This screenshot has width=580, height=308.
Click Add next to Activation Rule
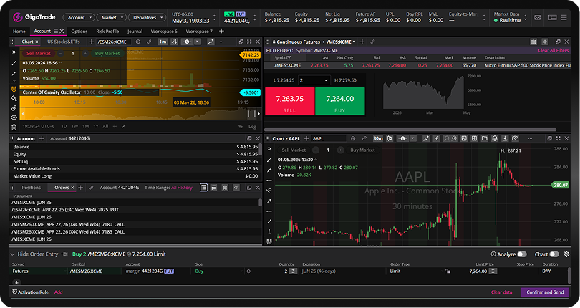[59, 292]
